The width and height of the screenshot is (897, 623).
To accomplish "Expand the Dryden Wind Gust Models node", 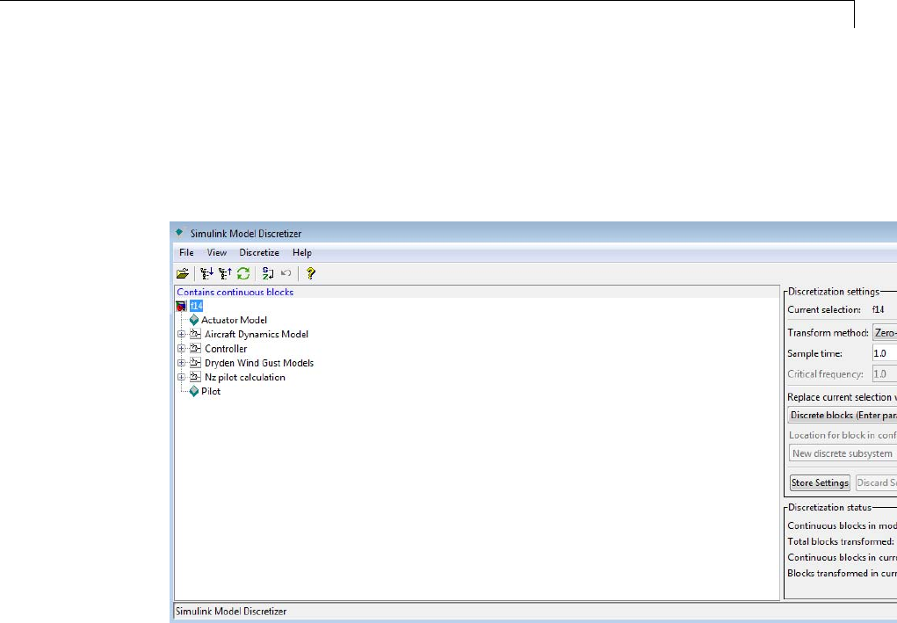I will (x=181, y=363).
